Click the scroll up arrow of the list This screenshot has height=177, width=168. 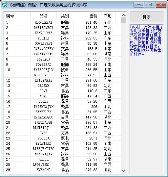pyautogui.click(x=123, y=15)
